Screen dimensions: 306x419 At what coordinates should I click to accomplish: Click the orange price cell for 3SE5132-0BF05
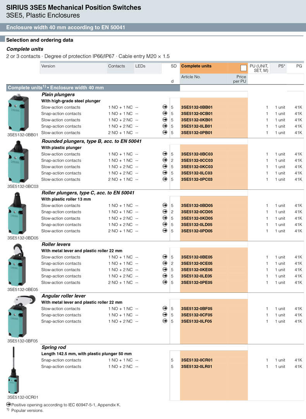tap(237, 309)
